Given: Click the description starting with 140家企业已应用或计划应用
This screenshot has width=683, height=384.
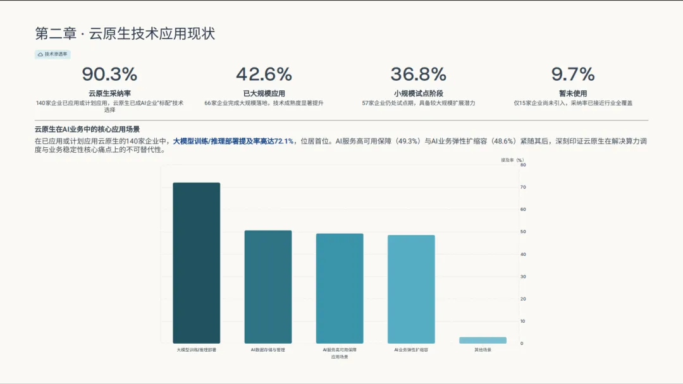Looking at the screenshot, I should [110, 107].
